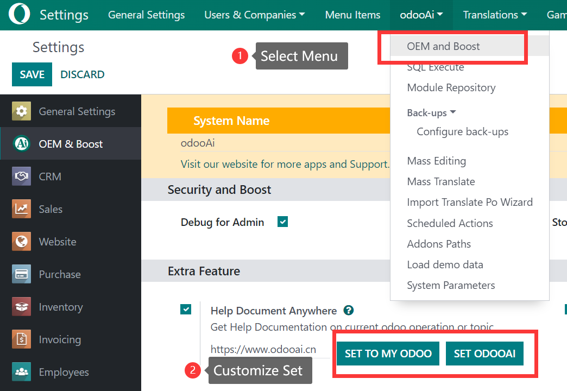
Task: Open General Settings gear icon in sidebar
Action: (x=22, y=111)
